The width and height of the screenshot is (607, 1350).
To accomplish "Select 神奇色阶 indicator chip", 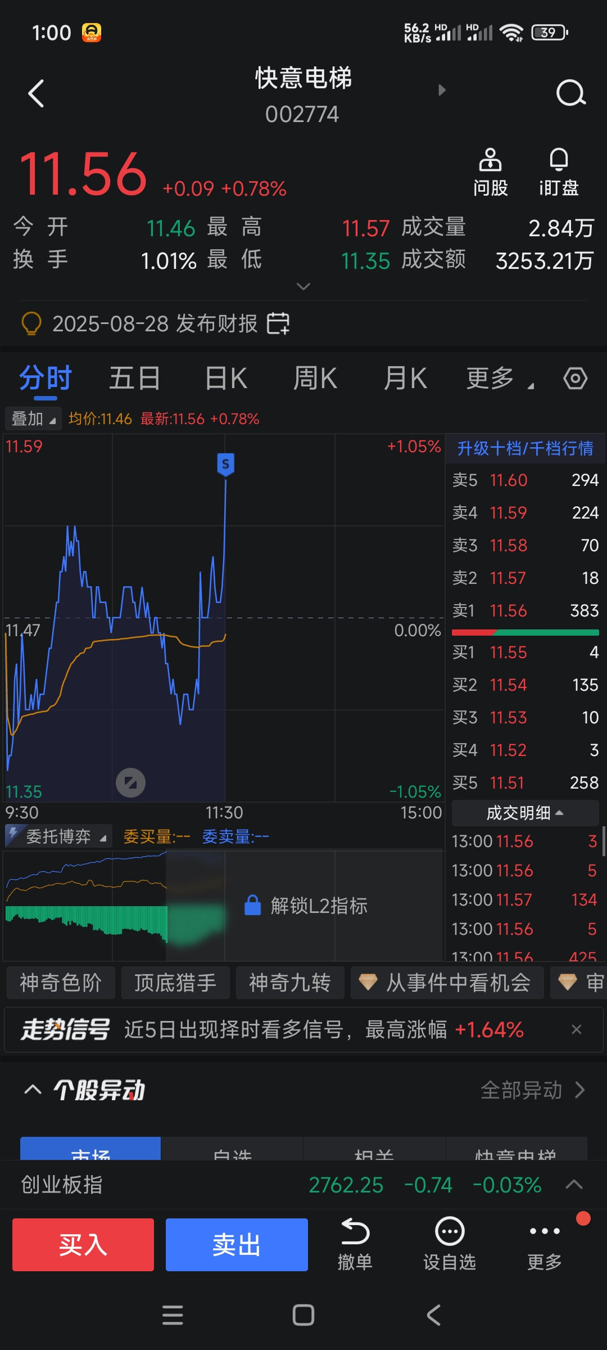I will 61,983.
